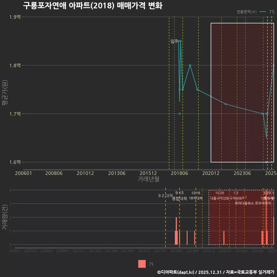Image resolution: width=277 pixels, height=277 pixels.
Task: Click the '입주' move-in annotation
Action: coord(174,41)
